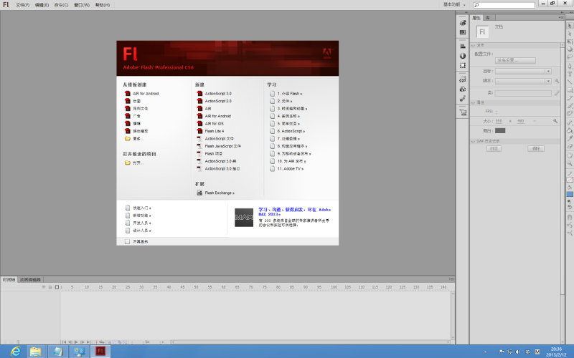Choose the Free Transform tool
The height and width of the screenshot is (358, 574).
[570, 42]
